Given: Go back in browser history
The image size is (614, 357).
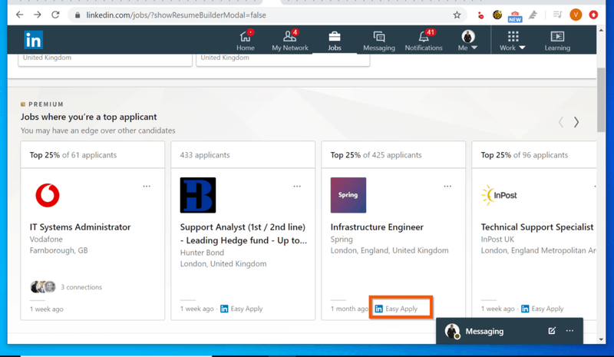Looking at the screenshot, I should [20, 15].
